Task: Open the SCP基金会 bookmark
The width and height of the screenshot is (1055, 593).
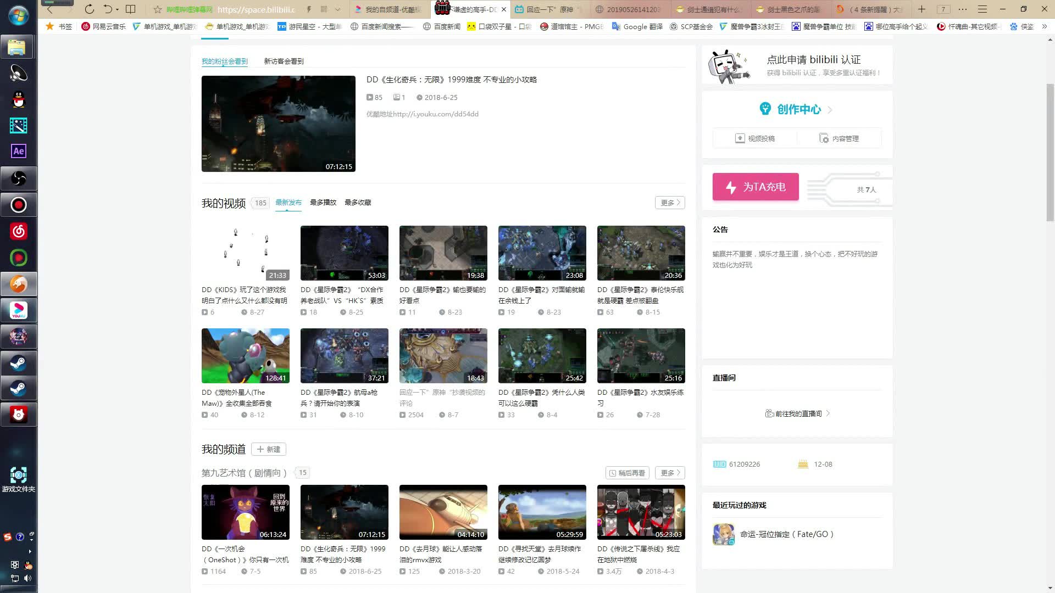Action: pyautogui.click(x=691, y=26)
